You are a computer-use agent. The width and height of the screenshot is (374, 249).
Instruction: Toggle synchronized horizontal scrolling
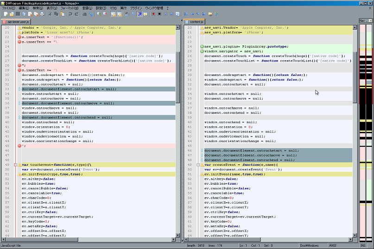coord(119,14)
